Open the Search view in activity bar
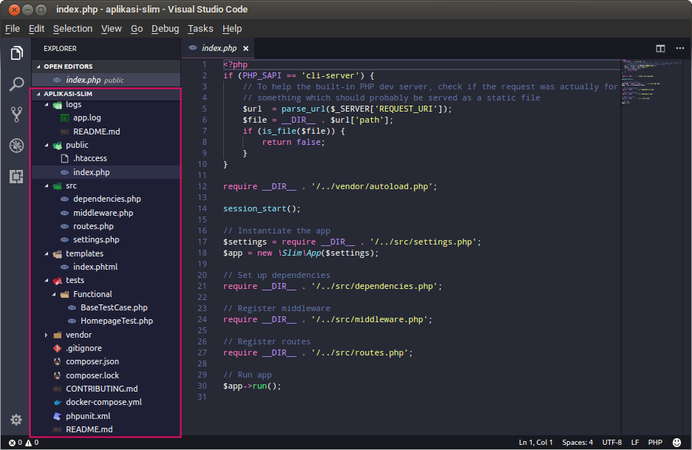The width and height of the screenshot is (692, 450). [16, 83]
